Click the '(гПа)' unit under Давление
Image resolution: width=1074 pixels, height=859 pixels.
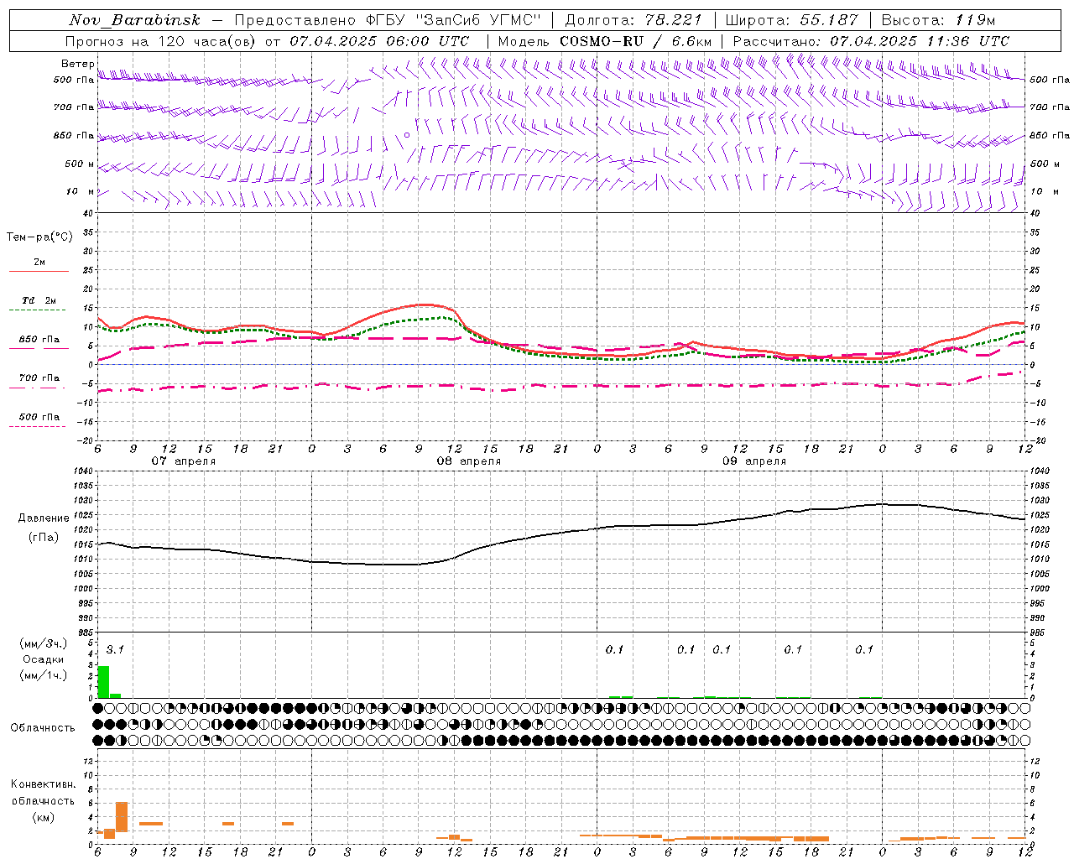(43, 538)
